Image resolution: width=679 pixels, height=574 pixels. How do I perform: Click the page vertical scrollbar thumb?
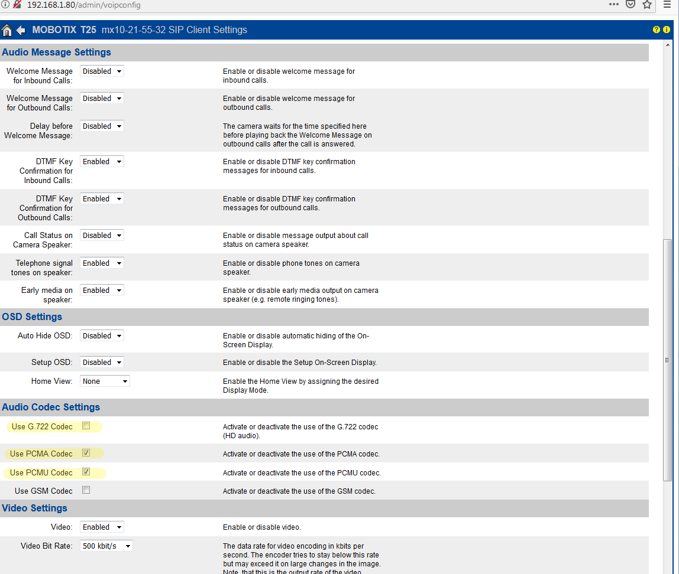[x=668, y=360]
